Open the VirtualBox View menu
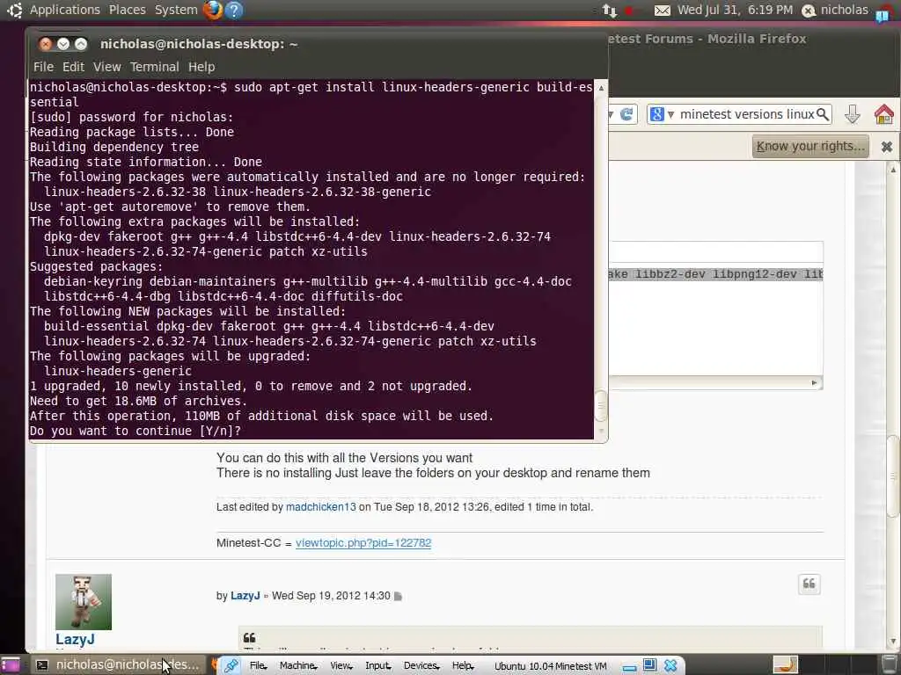901x675 pixels. coord(341,666)
